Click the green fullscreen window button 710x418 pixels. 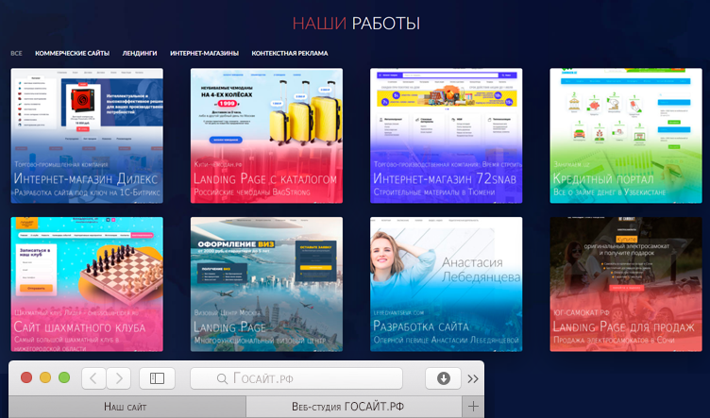(x=64, y=377)
